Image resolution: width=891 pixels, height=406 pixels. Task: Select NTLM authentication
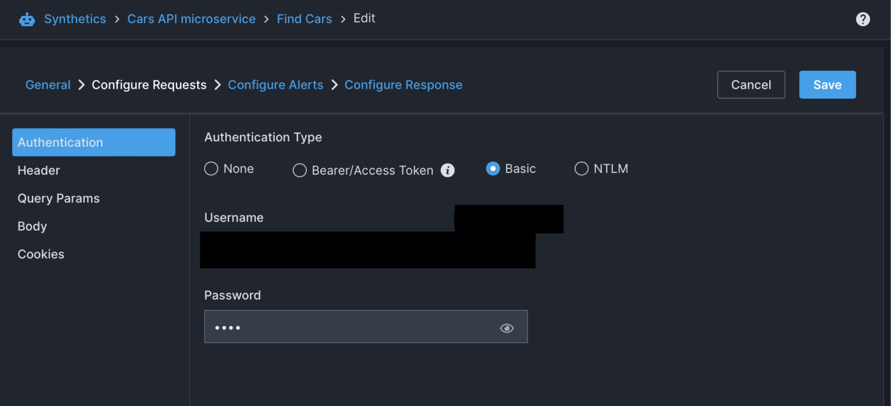coord(581,169)
